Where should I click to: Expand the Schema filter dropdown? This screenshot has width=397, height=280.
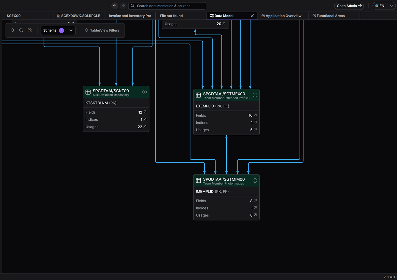(x=71, y=30)
